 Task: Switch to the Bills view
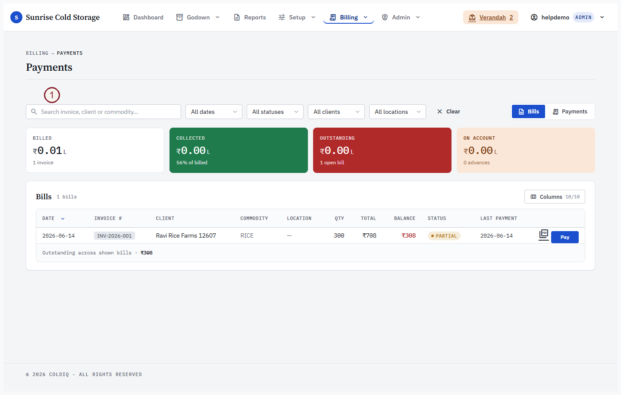pos(529,112)
